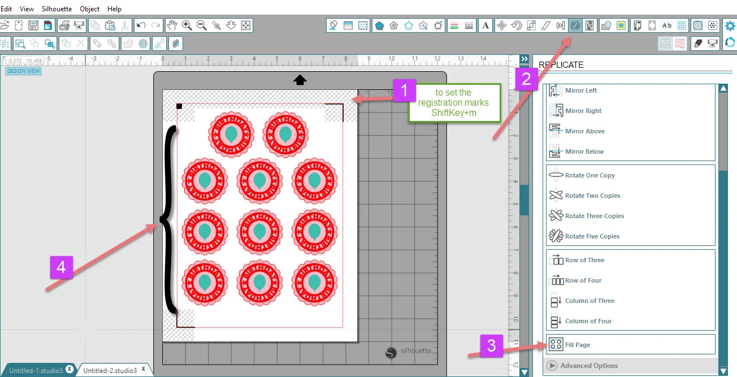Viewport: 737px width, 377px height.
Task: Open the Trace panel icon
Action: [x=622, y=25]
